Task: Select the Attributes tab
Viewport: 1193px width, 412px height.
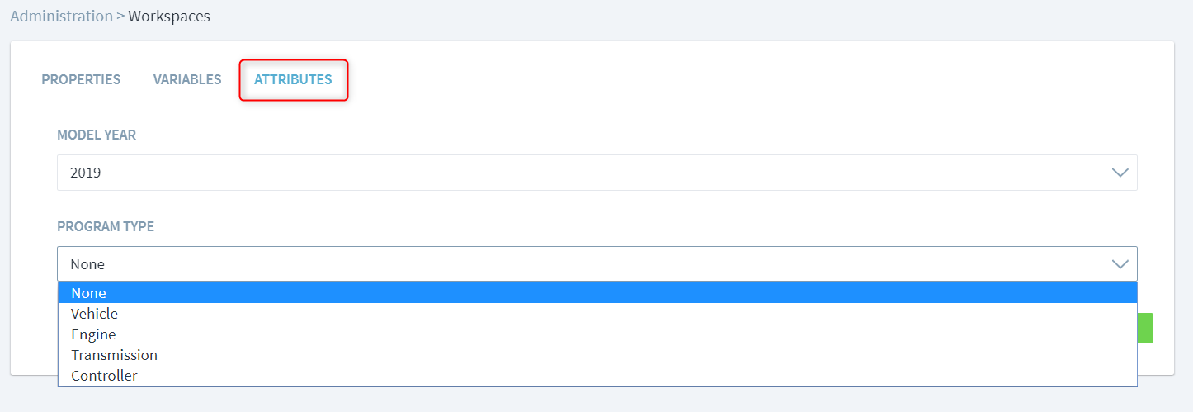Action: (293, 80)
